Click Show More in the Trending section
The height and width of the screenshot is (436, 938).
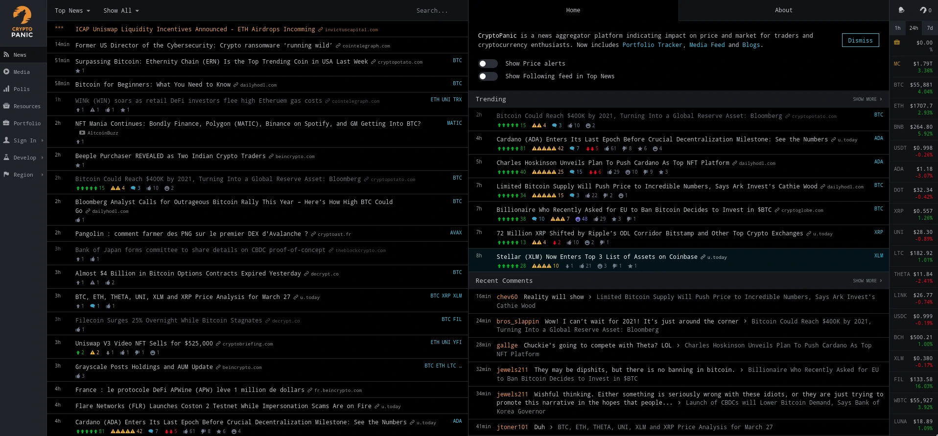[867, 99]
